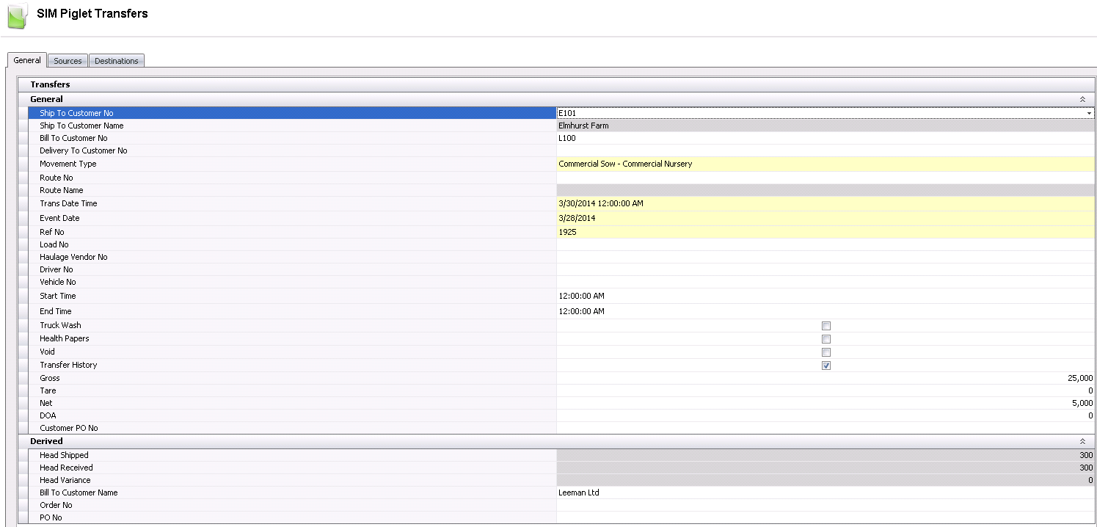Click the Start Time value field
The height and width of the screenshot is (527, 1097).
click(x=826, y=296)
